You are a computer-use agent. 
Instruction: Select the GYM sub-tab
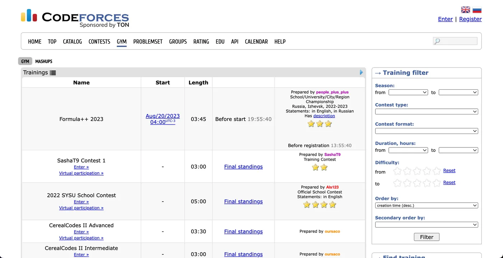click(x=25, y=61)
